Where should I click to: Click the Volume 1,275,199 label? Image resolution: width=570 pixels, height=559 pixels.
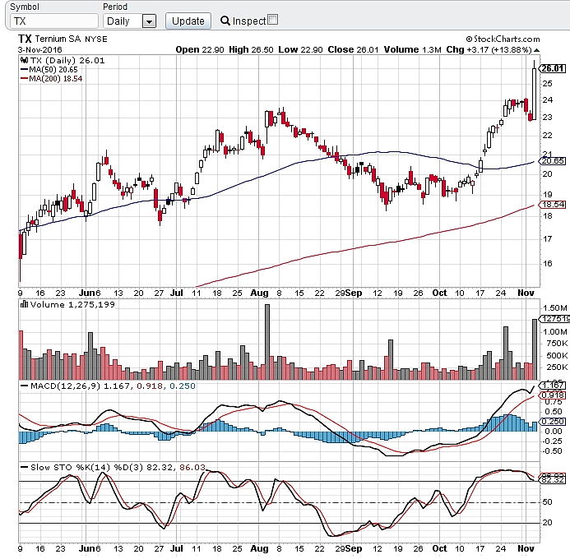pos(72,304)
